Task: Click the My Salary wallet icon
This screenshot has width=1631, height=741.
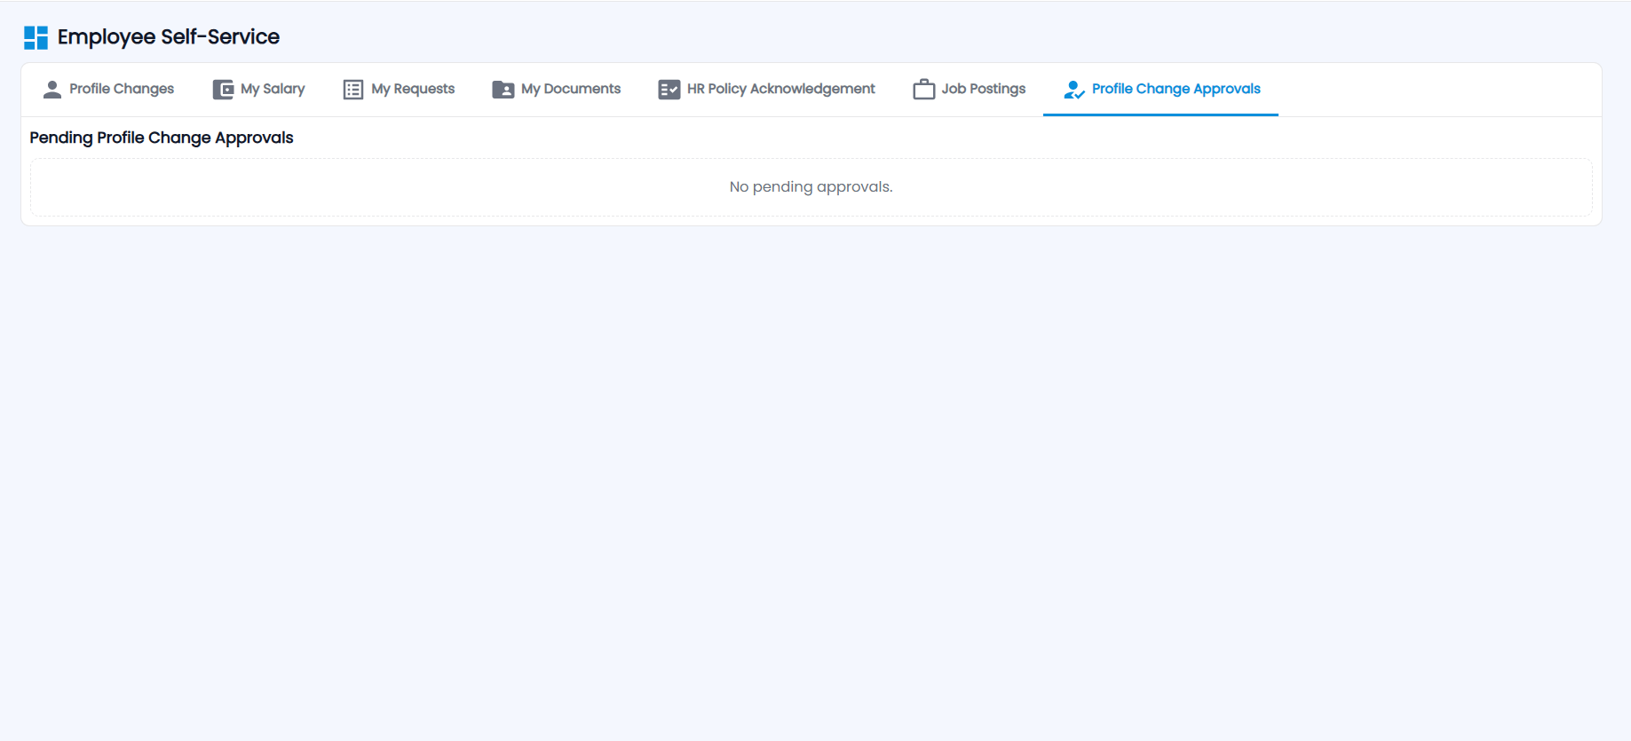Action: (x=223, y=90)
